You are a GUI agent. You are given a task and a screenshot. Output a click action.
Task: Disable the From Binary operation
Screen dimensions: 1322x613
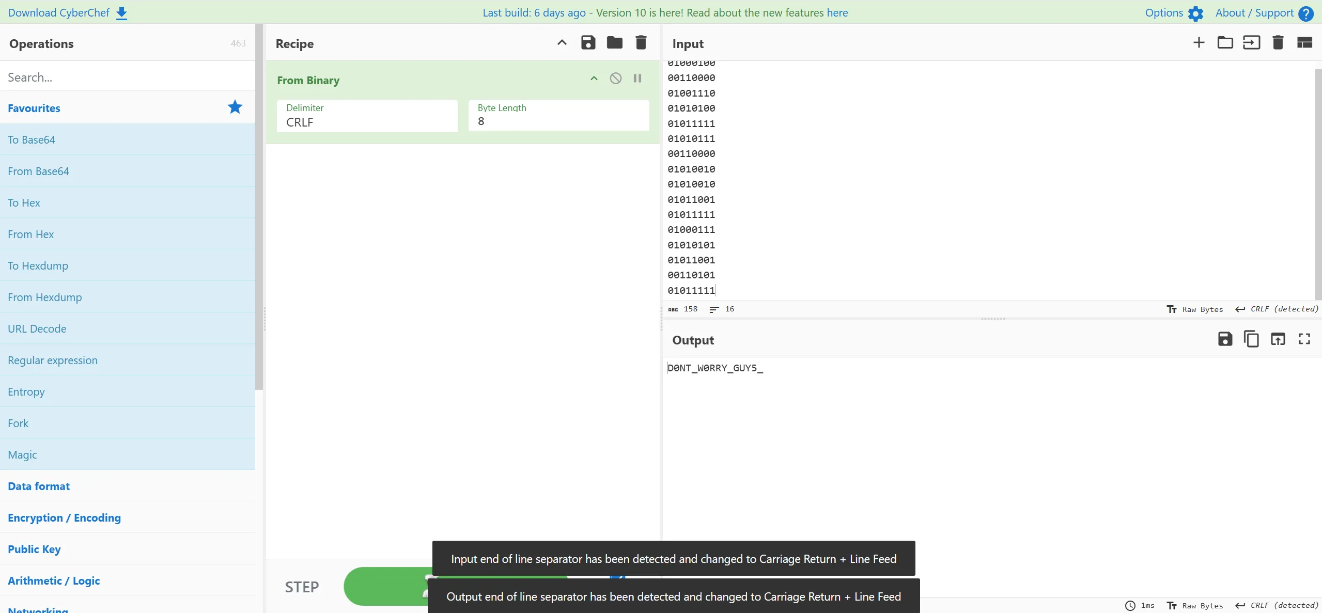(x=615, y=78)
